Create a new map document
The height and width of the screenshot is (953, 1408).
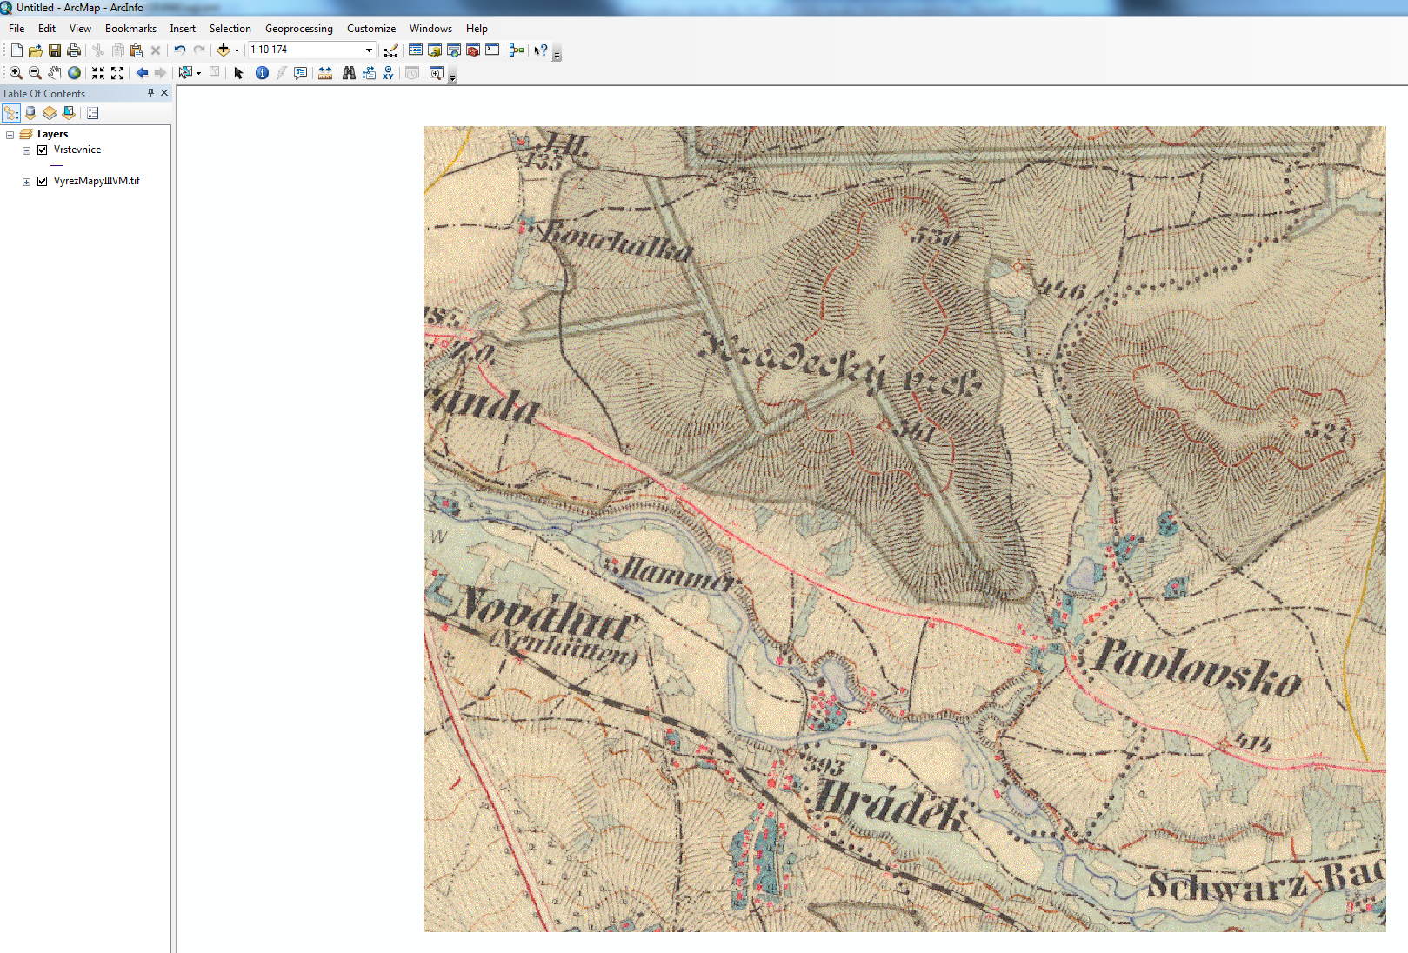17,50
